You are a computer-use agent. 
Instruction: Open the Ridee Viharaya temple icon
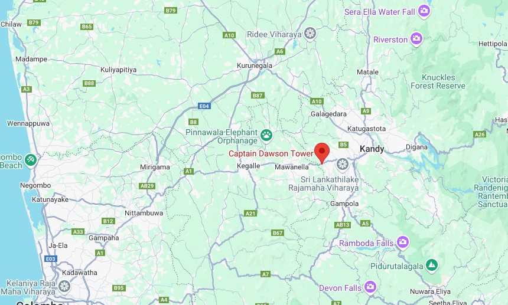(310, 34)
